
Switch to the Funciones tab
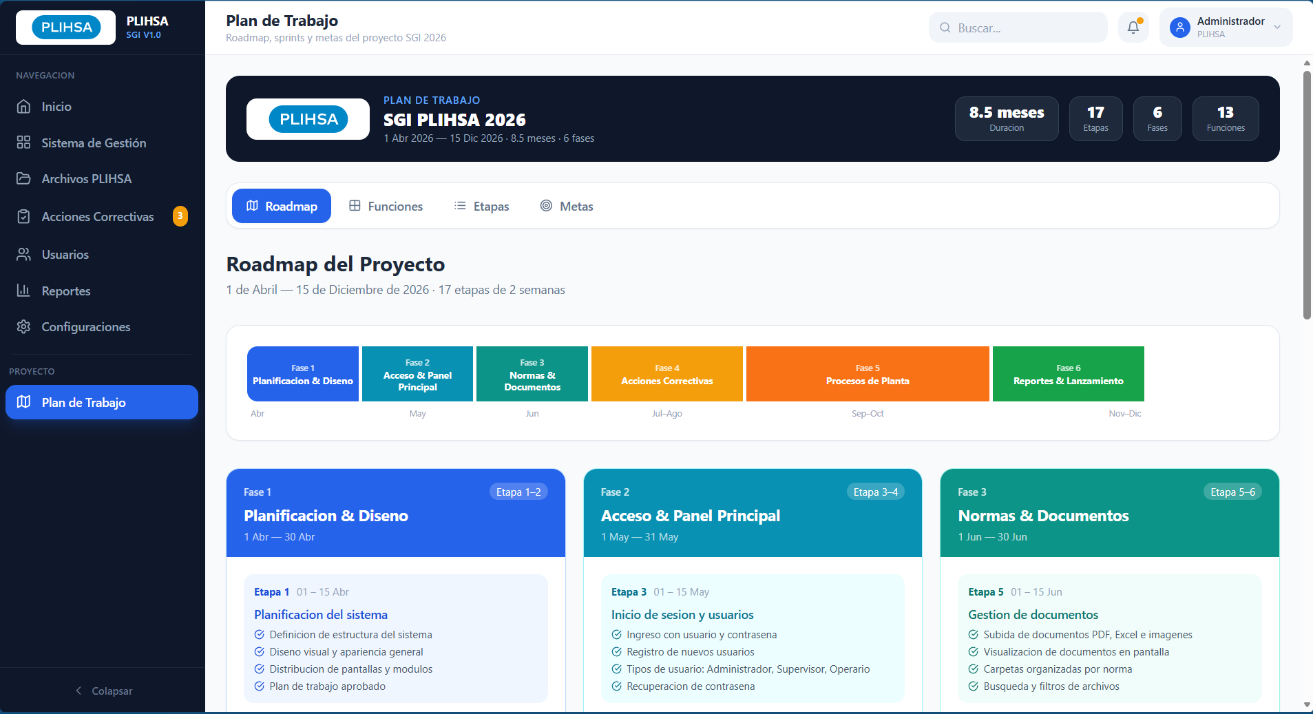[x=386, y=206]
